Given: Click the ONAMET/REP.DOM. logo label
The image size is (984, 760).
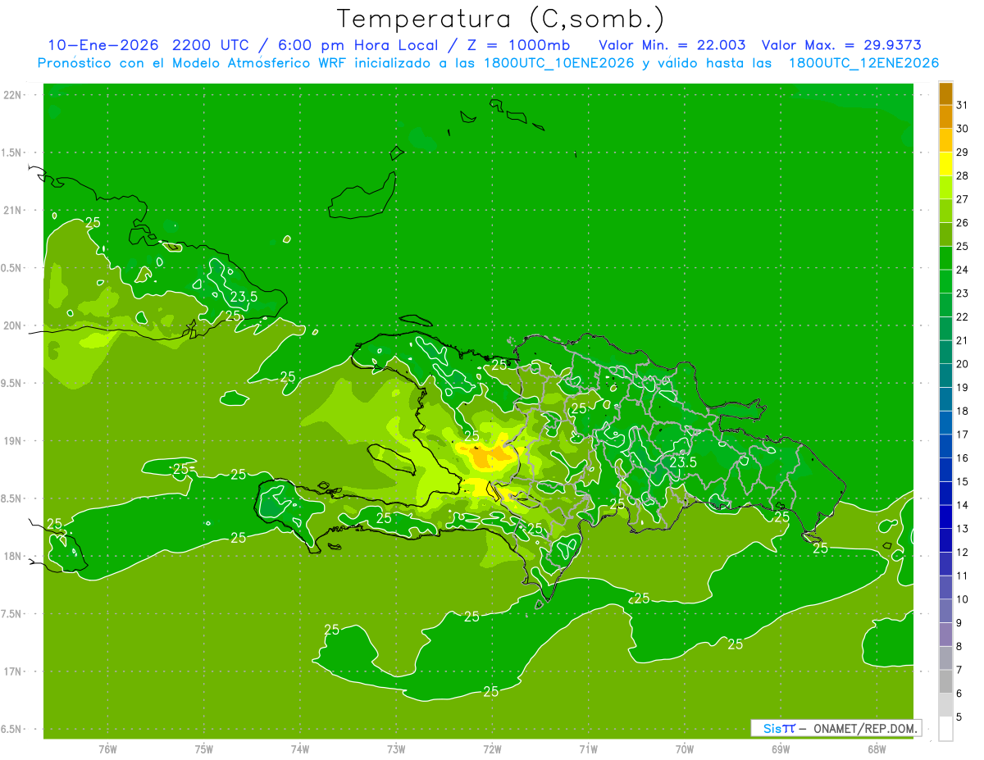Looking at the screenshot, I should [836, 728].
